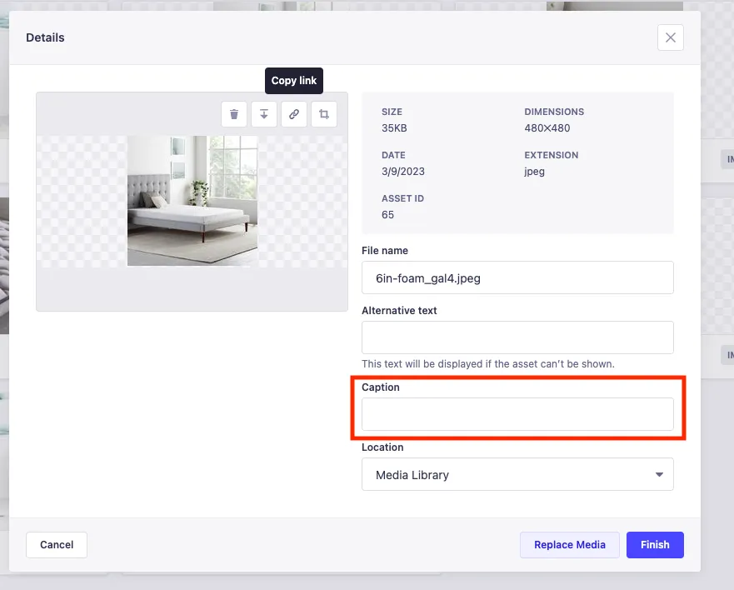Open the Location dropdown showing Media Library
Image resolution: width=734 pixels, height=590 pixels.
(x=517, y=475)
